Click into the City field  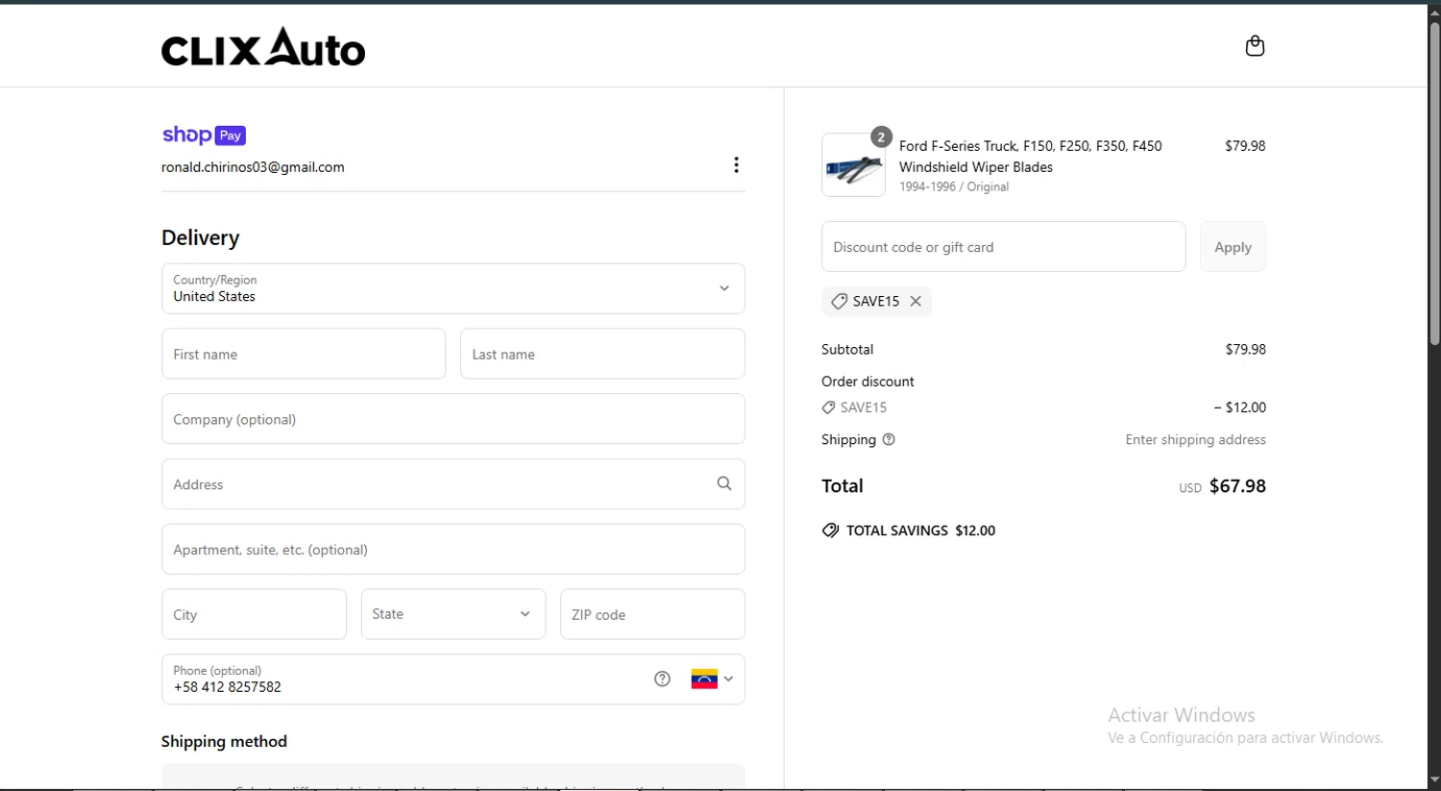pos(254,614)
